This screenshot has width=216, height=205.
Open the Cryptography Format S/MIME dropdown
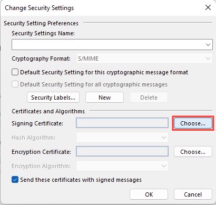(x=144, y=58)
